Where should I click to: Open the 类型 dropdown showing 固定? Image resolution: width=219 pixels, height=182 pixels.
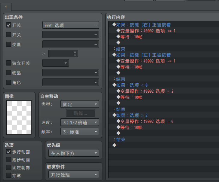(x=80, y=104)
